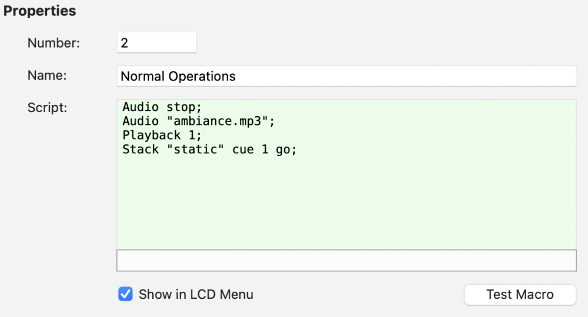588x317 pixels.
Task: Click 'Normal Operations' text in Name field
Action: point(178,76)
